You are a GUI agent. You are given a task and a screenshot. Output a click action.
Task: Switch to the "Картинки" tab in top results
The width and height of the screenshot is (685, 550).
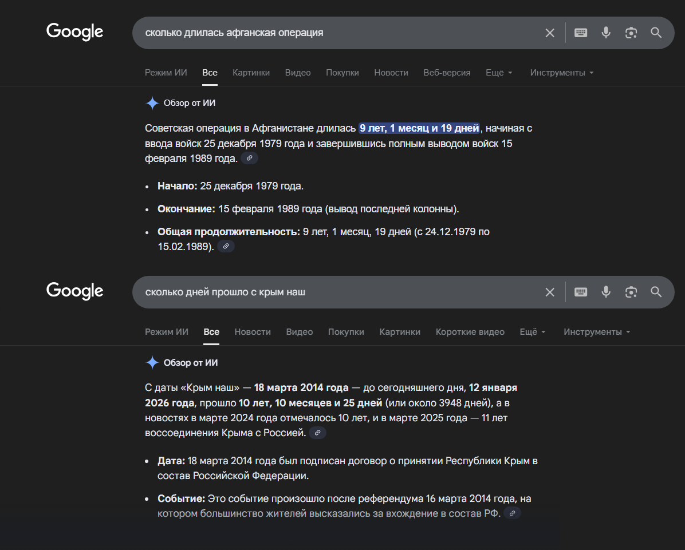pyautogui.click(x=251, y=73)
